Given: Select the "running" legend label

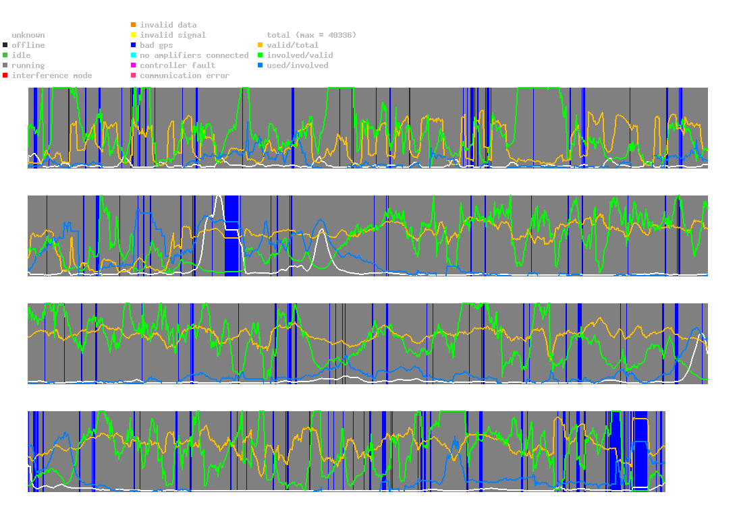Looking at the screenshot, I should [x=28, y=65].
